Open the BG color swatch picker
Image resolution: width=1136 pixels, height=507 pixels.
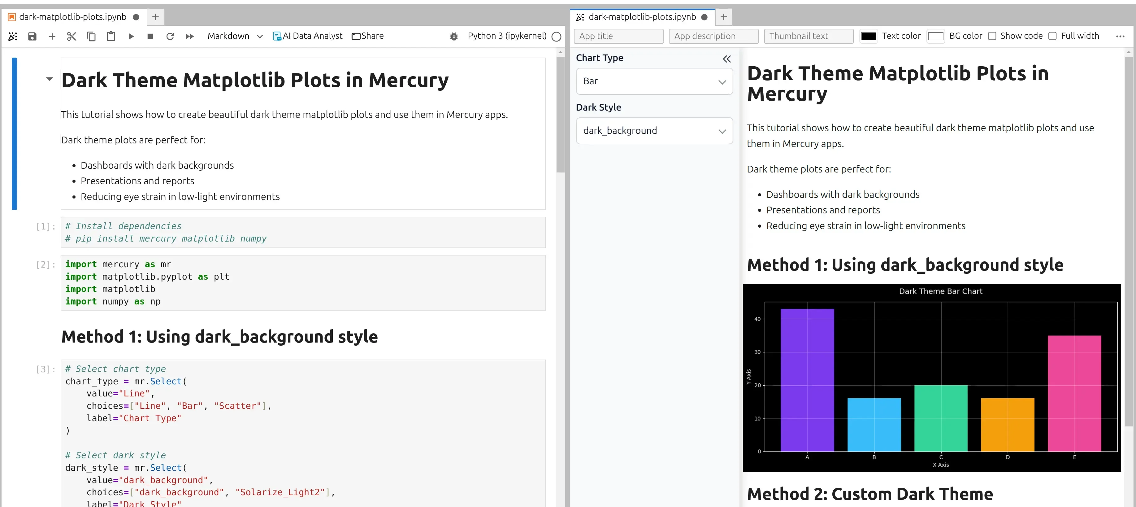[936, 36]
